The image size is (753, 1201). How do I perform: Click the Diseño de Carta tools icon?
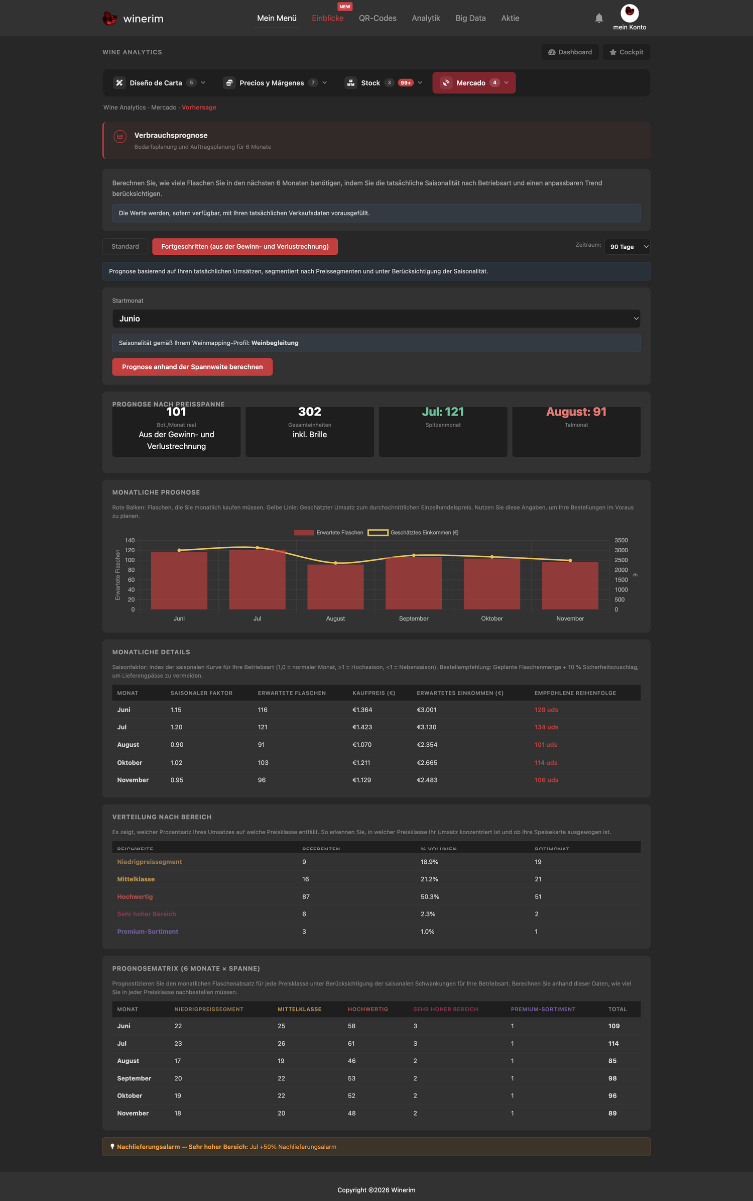coord(119,83)
